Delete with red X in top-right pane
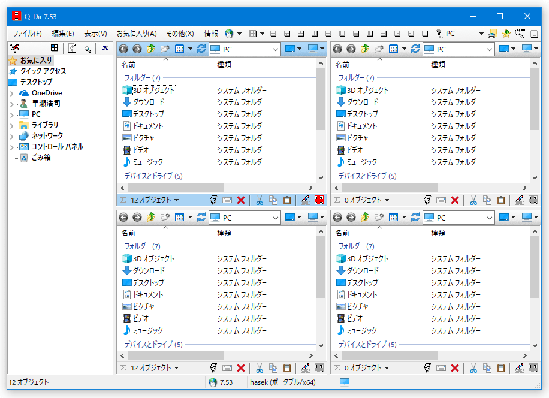Viewport: 549px width, 398px height. pos(455,200)
